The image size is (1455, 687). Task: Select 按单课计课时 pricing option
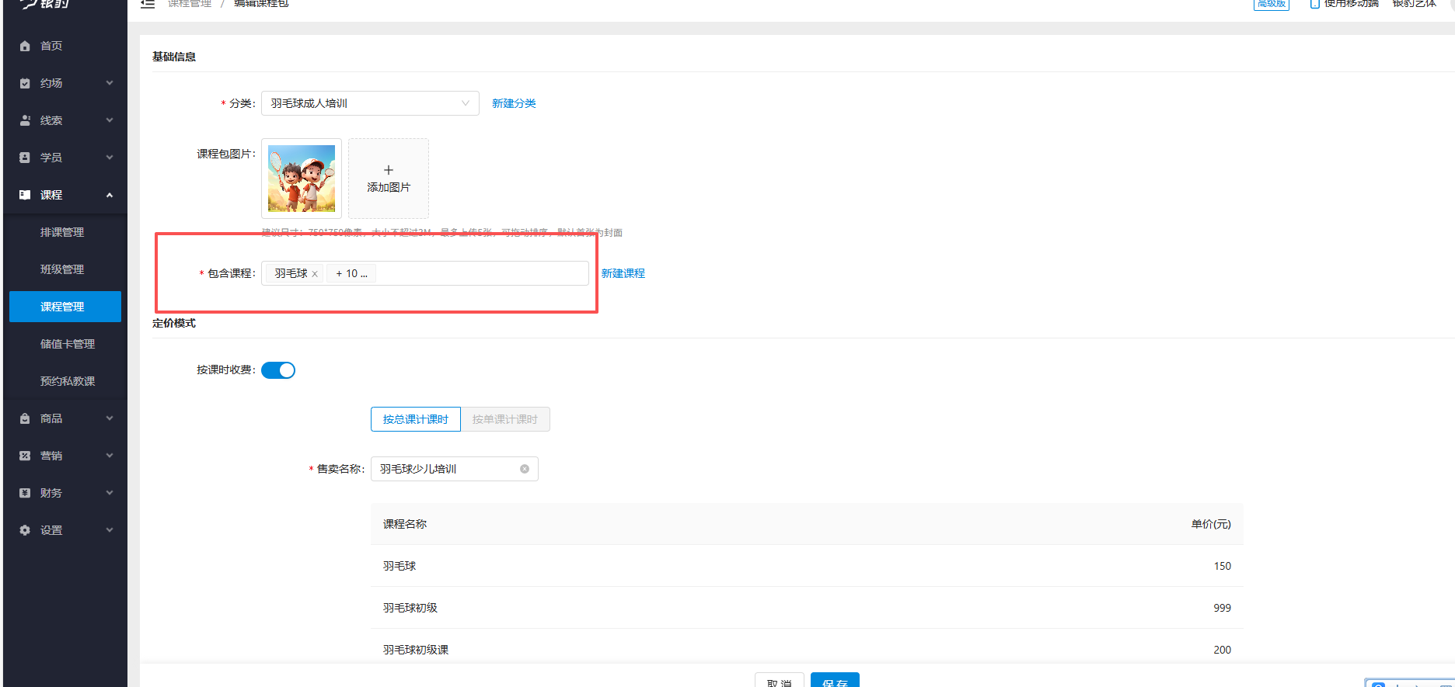point(504,419)
